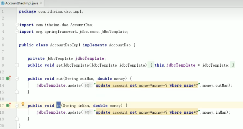The height and width of the screenshot is (129, 243).
Task: Collapse the out method at line 13
Action: point(17,79)
